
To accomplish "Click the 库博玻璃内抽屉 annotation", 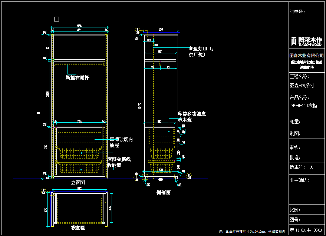I will click(x=121, y=143).
